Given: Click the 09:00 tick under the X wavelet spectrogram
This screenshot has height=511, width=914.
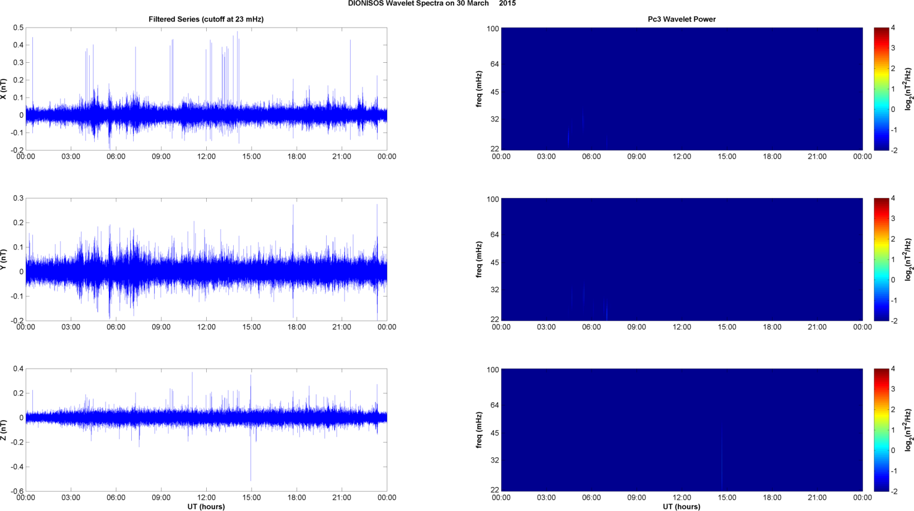Looking at the screenshot, I should click(x=637, y=157).
